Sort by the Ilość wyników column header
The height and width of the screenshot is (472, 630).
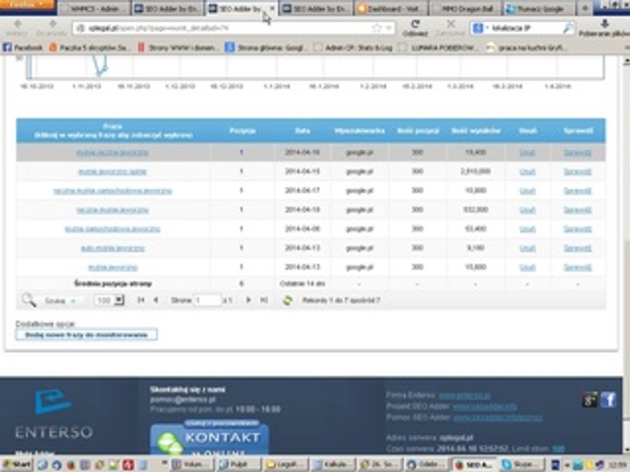(x=476, y=131)
